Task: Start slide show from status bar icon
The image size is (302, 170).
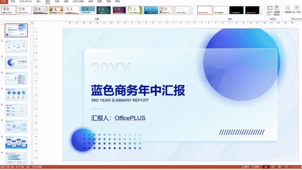Action: (286, 167)
